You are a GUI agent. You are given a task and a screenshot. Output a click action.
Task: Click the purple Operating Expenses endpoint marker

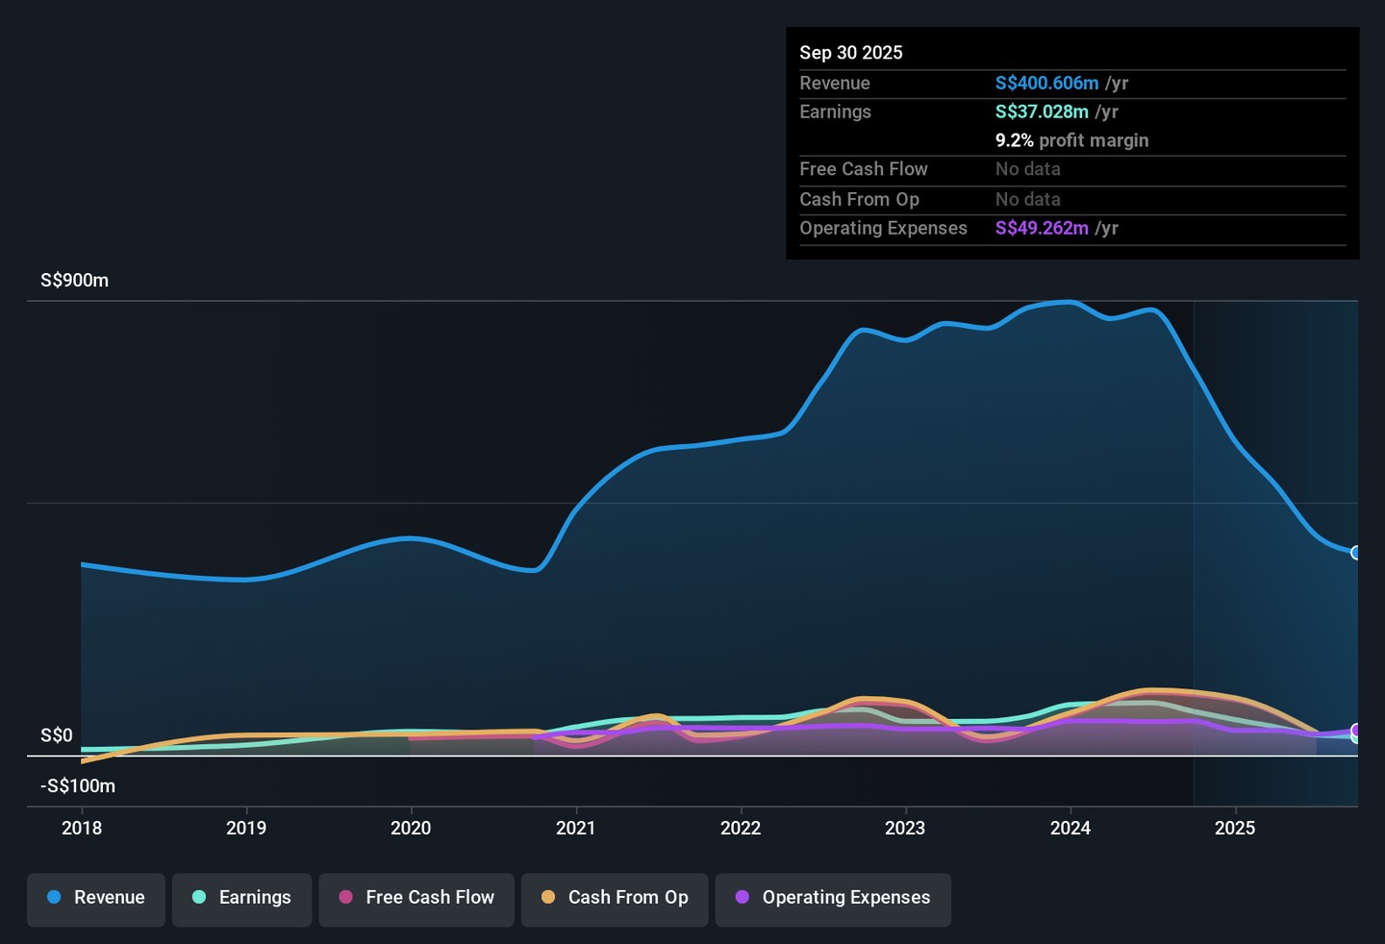1356,731
